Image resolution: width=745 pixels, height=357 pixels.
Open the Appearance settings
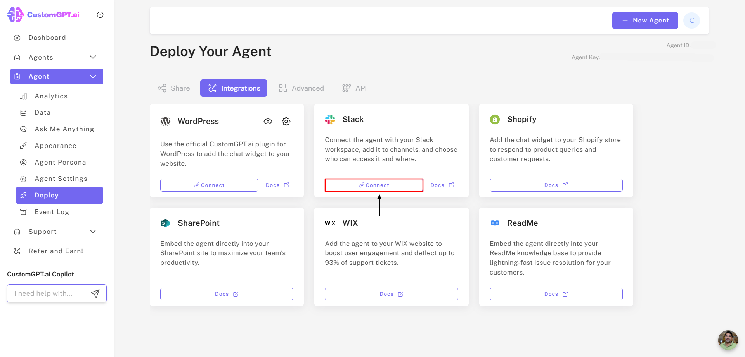pos(55,146)
